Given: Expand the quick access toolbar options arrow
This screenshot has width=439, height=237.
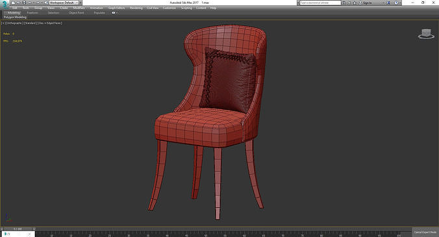Looking at the screenshot, I should point(81,3).
